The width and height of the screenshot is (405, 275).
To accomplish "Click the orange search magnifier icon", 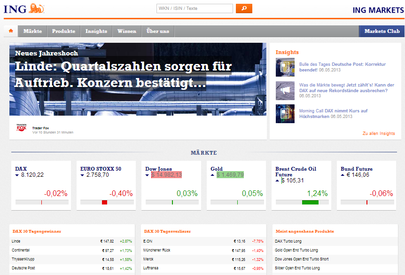I will click(243, 8).
